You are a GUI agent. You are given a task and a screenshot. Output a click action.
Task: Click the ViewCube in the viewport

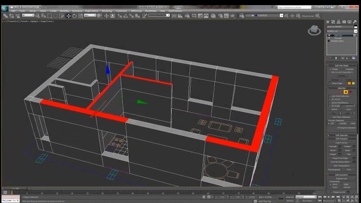[x=314, y=30]
